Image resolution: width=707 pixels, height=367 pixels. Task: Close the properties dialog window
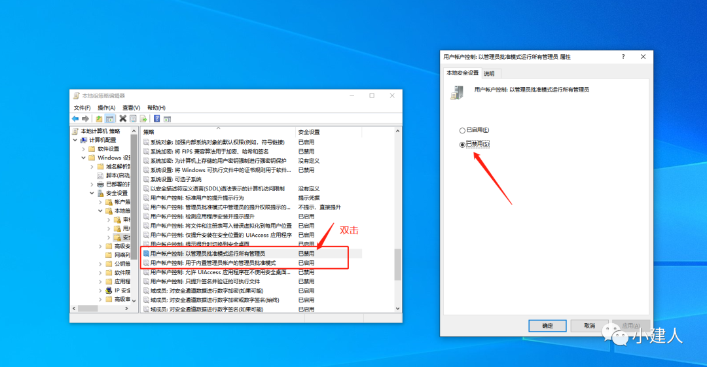point(643,57)
